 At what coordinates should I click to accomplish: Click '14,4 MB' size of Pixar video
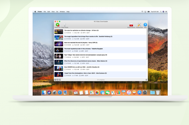click(77, 39)
